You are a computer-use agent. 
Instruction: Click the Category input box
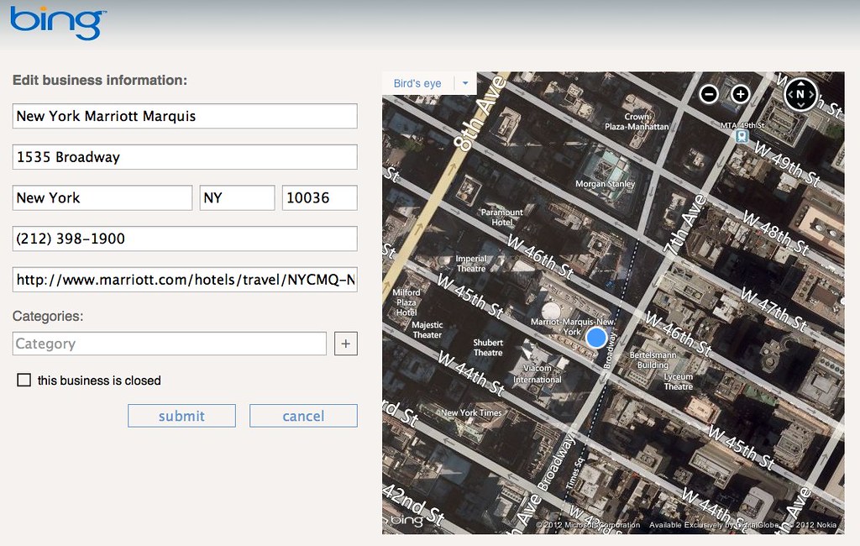point(169,344)
